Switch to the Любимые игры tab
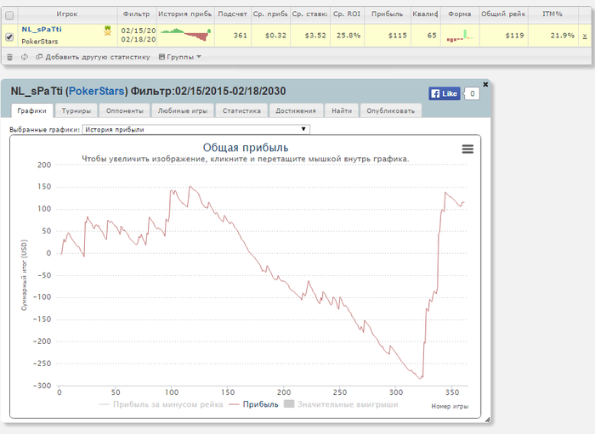 click(x=183, y=110)
